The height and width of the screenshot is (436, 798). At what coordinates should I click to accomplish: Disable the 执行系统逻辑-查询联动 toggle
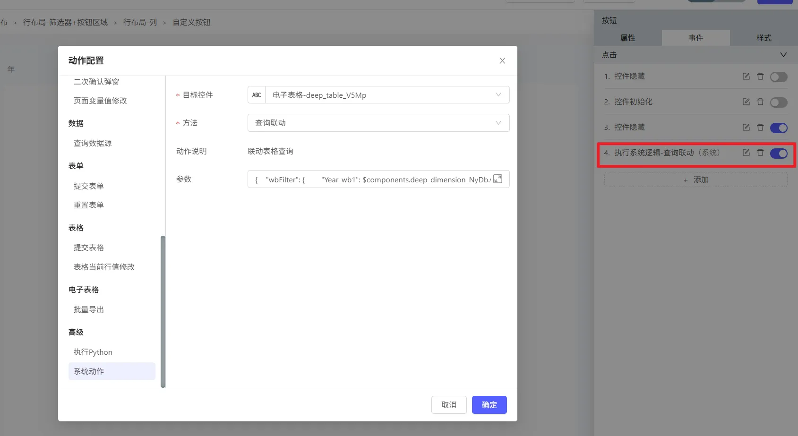pyautogui.click(x=778, y=154)
